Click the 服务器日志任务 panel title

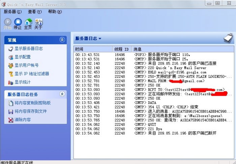coord(23,94)
